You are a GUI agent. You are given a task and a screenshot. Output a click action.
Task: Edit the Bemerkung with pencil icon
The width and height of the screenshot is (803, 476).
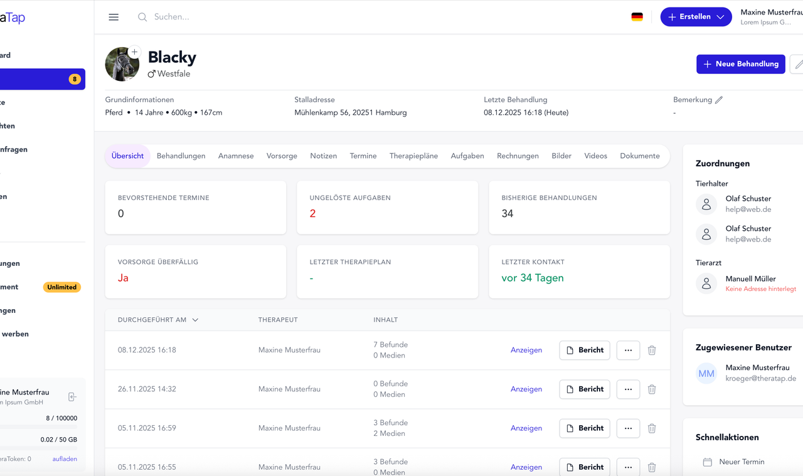coord(719,100)
